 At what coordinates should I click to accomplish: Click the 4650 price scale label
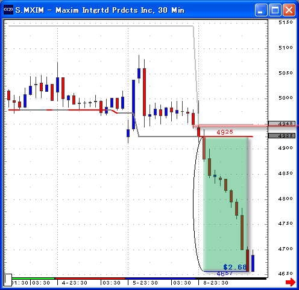tap(286, 274)
